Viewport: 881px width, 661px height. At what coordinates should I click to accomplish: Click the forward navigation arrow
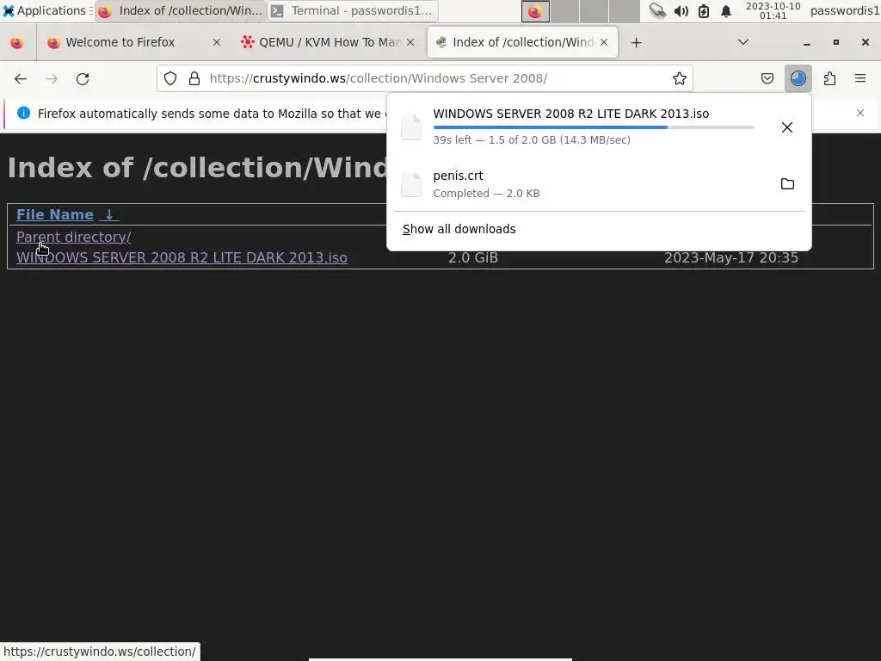click(x=52, y=78)
